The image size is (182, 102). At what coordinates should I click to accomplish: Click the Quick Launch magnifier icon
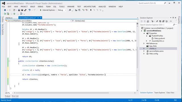[x=165, y=3]
